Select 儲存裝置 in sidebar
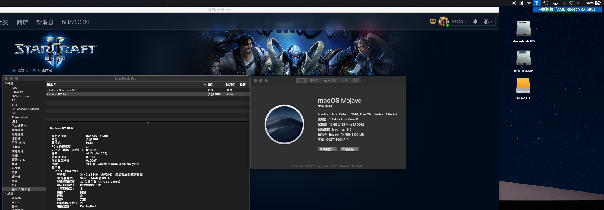Screen dimensions: 604x210 (18, 130)
